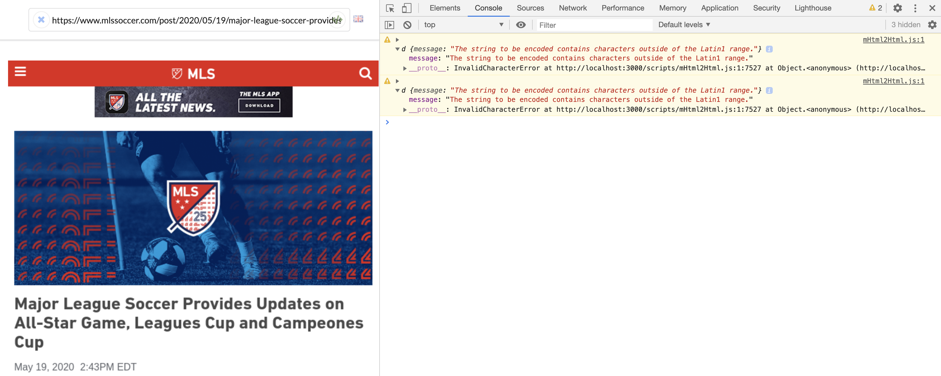The image size is (941, 376).
Task: Open Console settings gear
Action: tap(932, 25)
